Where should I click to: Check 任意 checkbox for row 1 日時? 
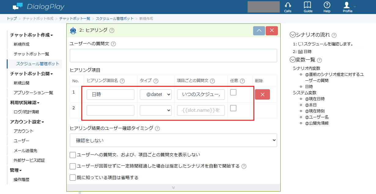click(x=233, y=92)
